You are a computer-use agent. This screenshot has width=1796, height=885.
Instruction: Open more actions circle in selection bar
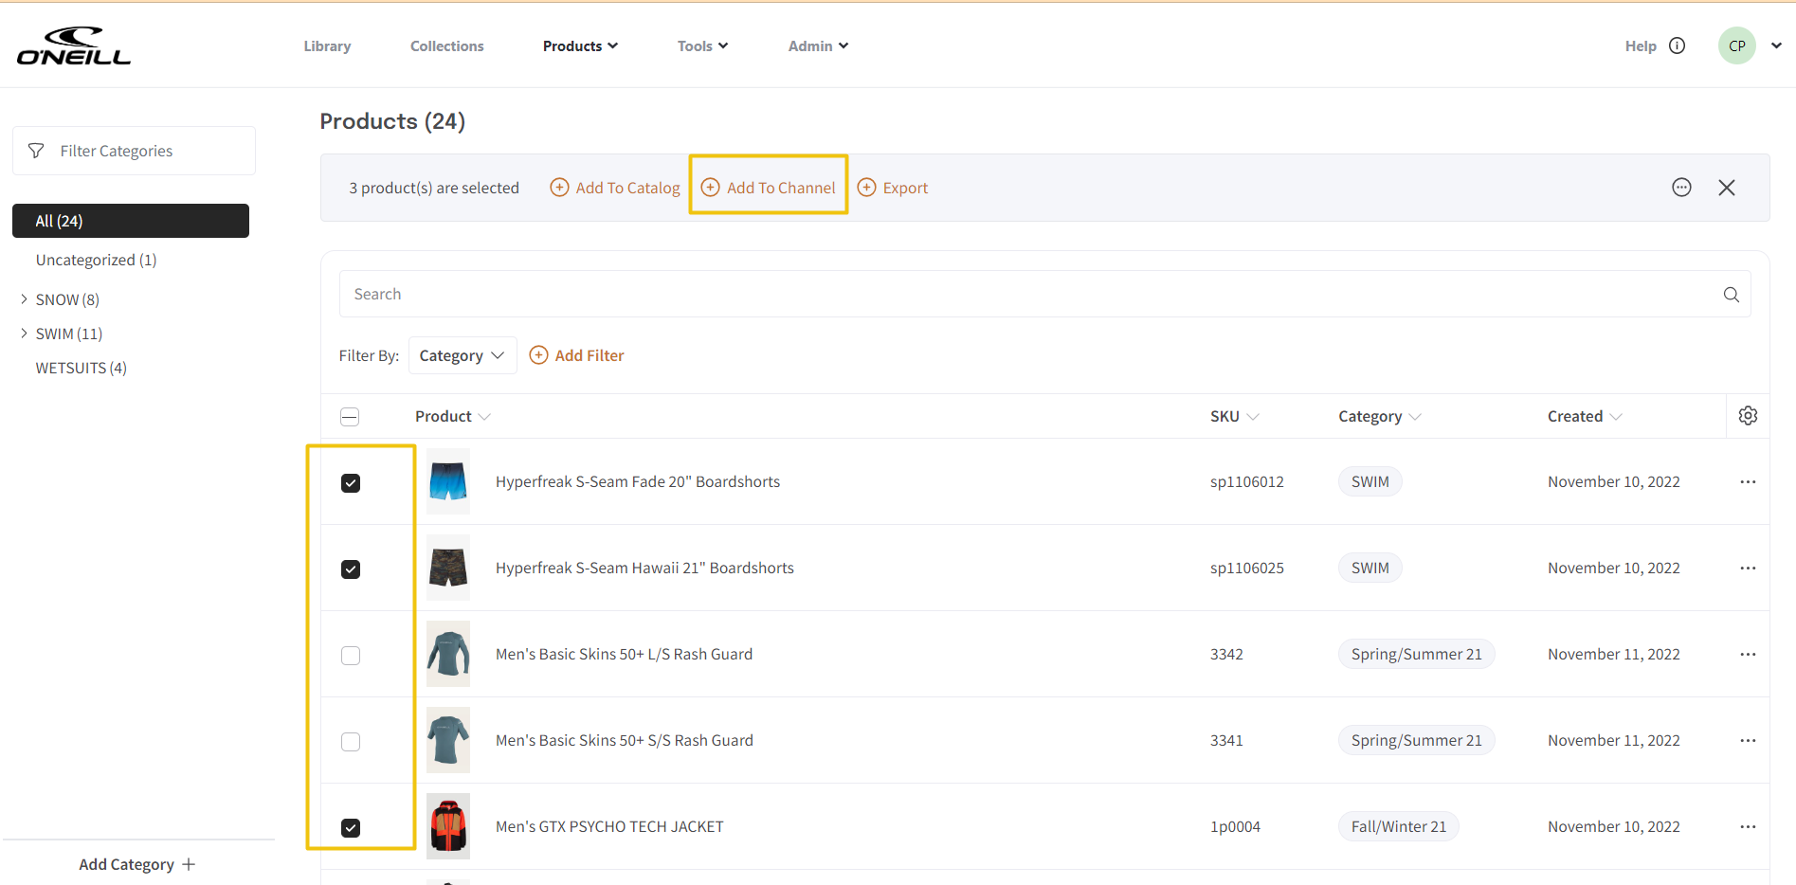(x=1681, y=188)
